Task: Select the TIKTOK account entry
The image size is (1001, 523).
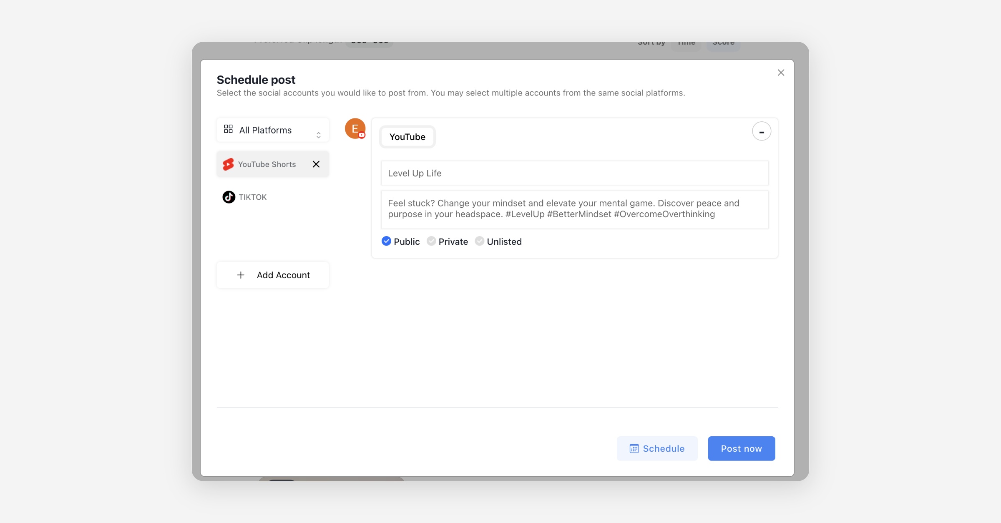Action: click(252, 197)
